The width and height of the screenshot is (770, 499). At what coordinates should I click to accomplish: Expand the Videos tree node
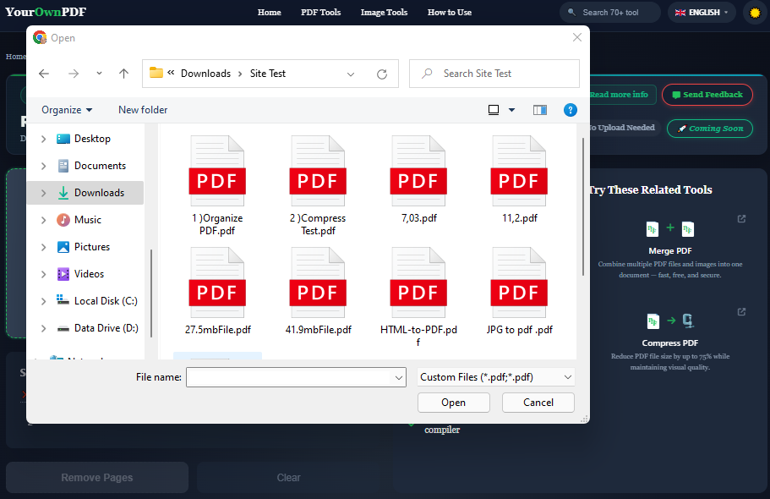coord(43,274)
